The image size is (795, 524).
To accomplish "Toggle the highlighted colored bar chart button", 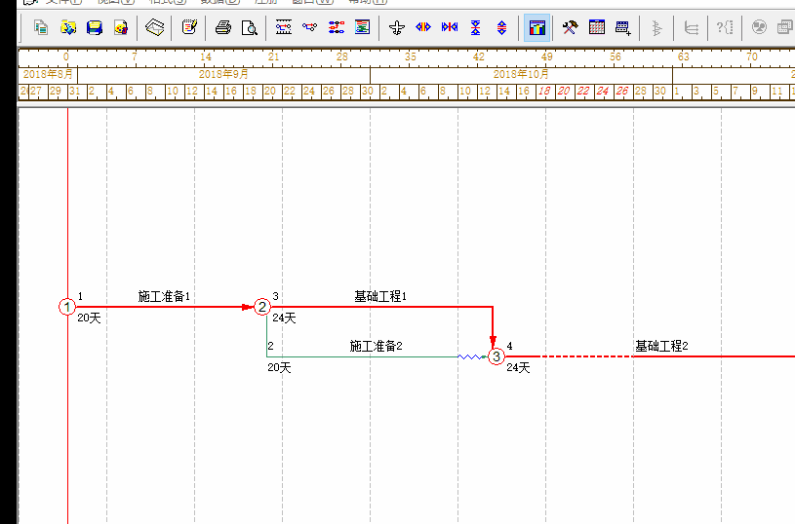I will pos(537,27).
